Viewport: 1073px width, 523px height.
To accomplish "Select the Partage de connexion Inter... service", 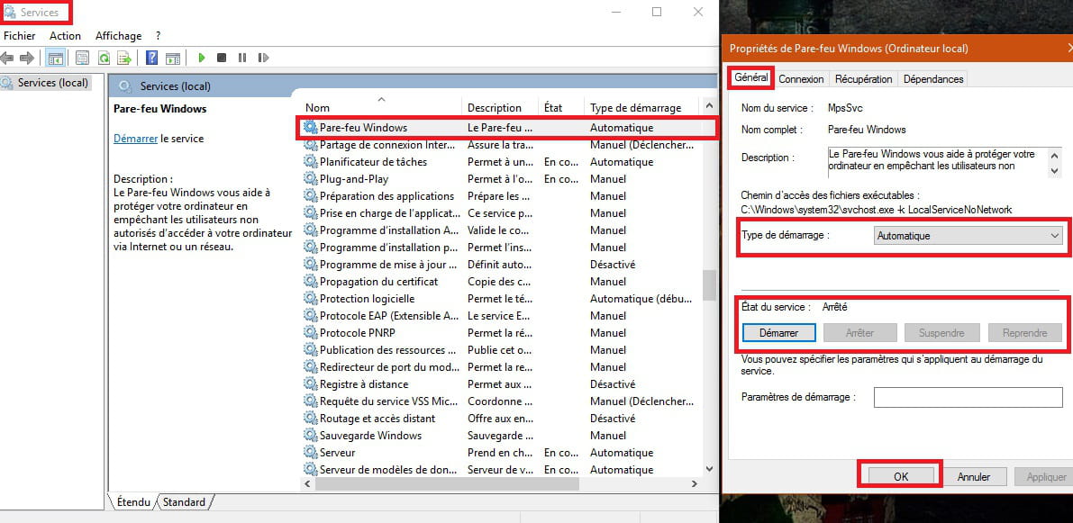I will click(501, 145).
